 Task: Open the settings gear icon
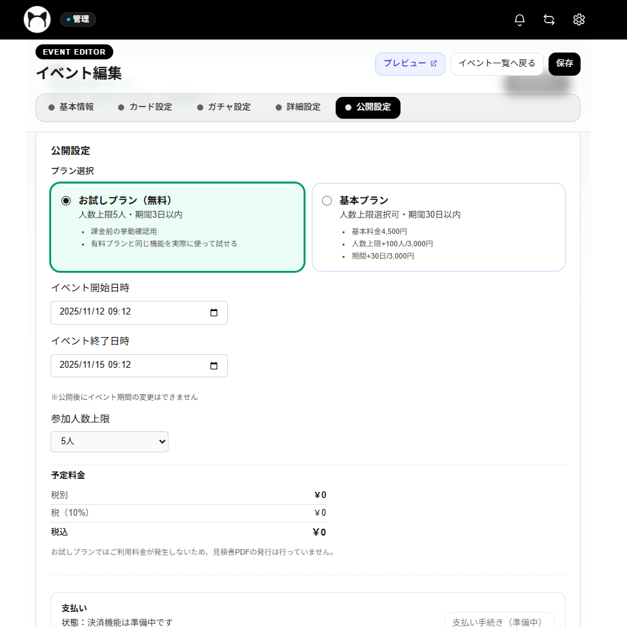[x=579, y=20]
